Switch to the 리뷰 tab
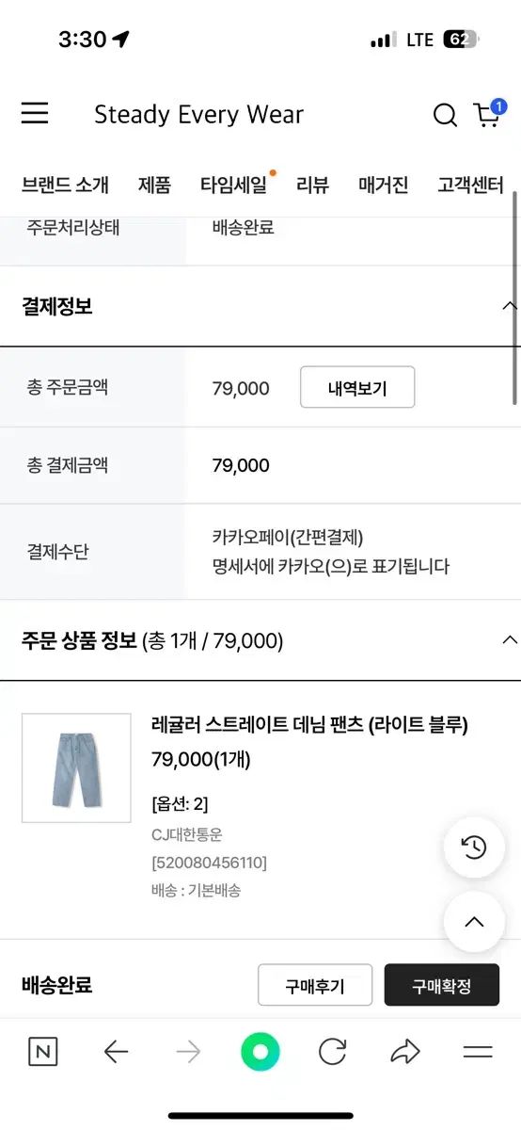The height and width of the screenshot is (1130, 521). tap(312, 185)
